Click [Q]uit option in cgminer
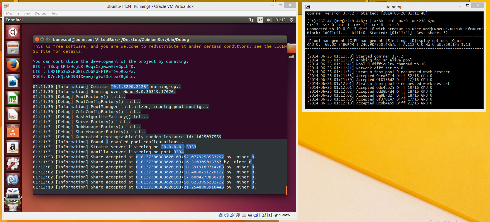490x222 pixels. coord(457,40)
